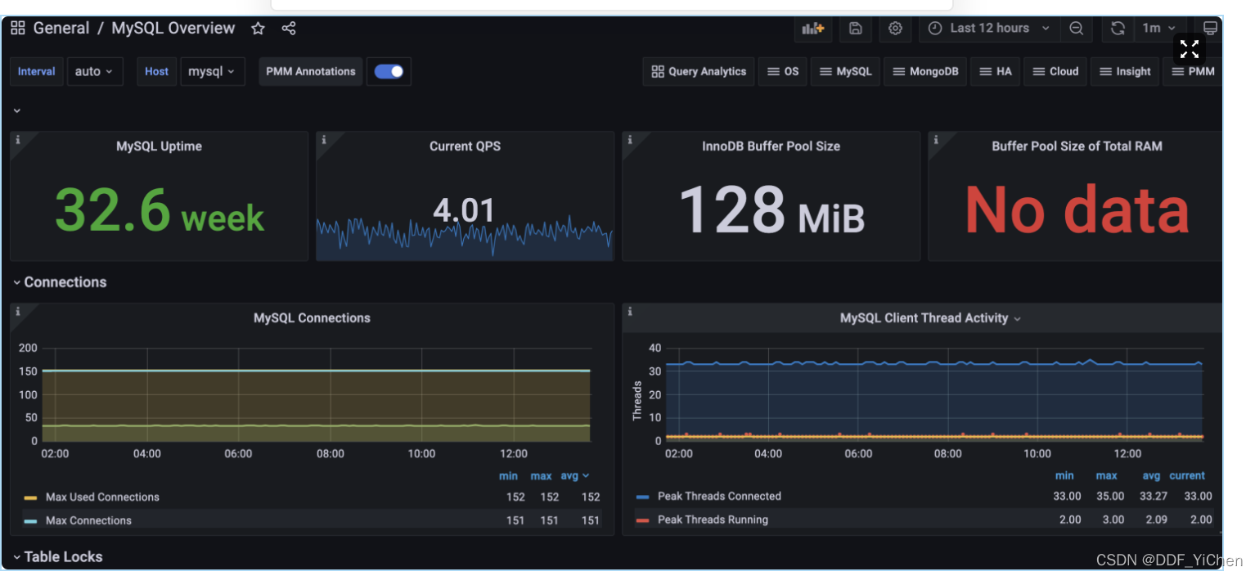This screenshot has width=1255, height=576.
Task: Sort Thread Activity legend by current column
Action: 1187,475
